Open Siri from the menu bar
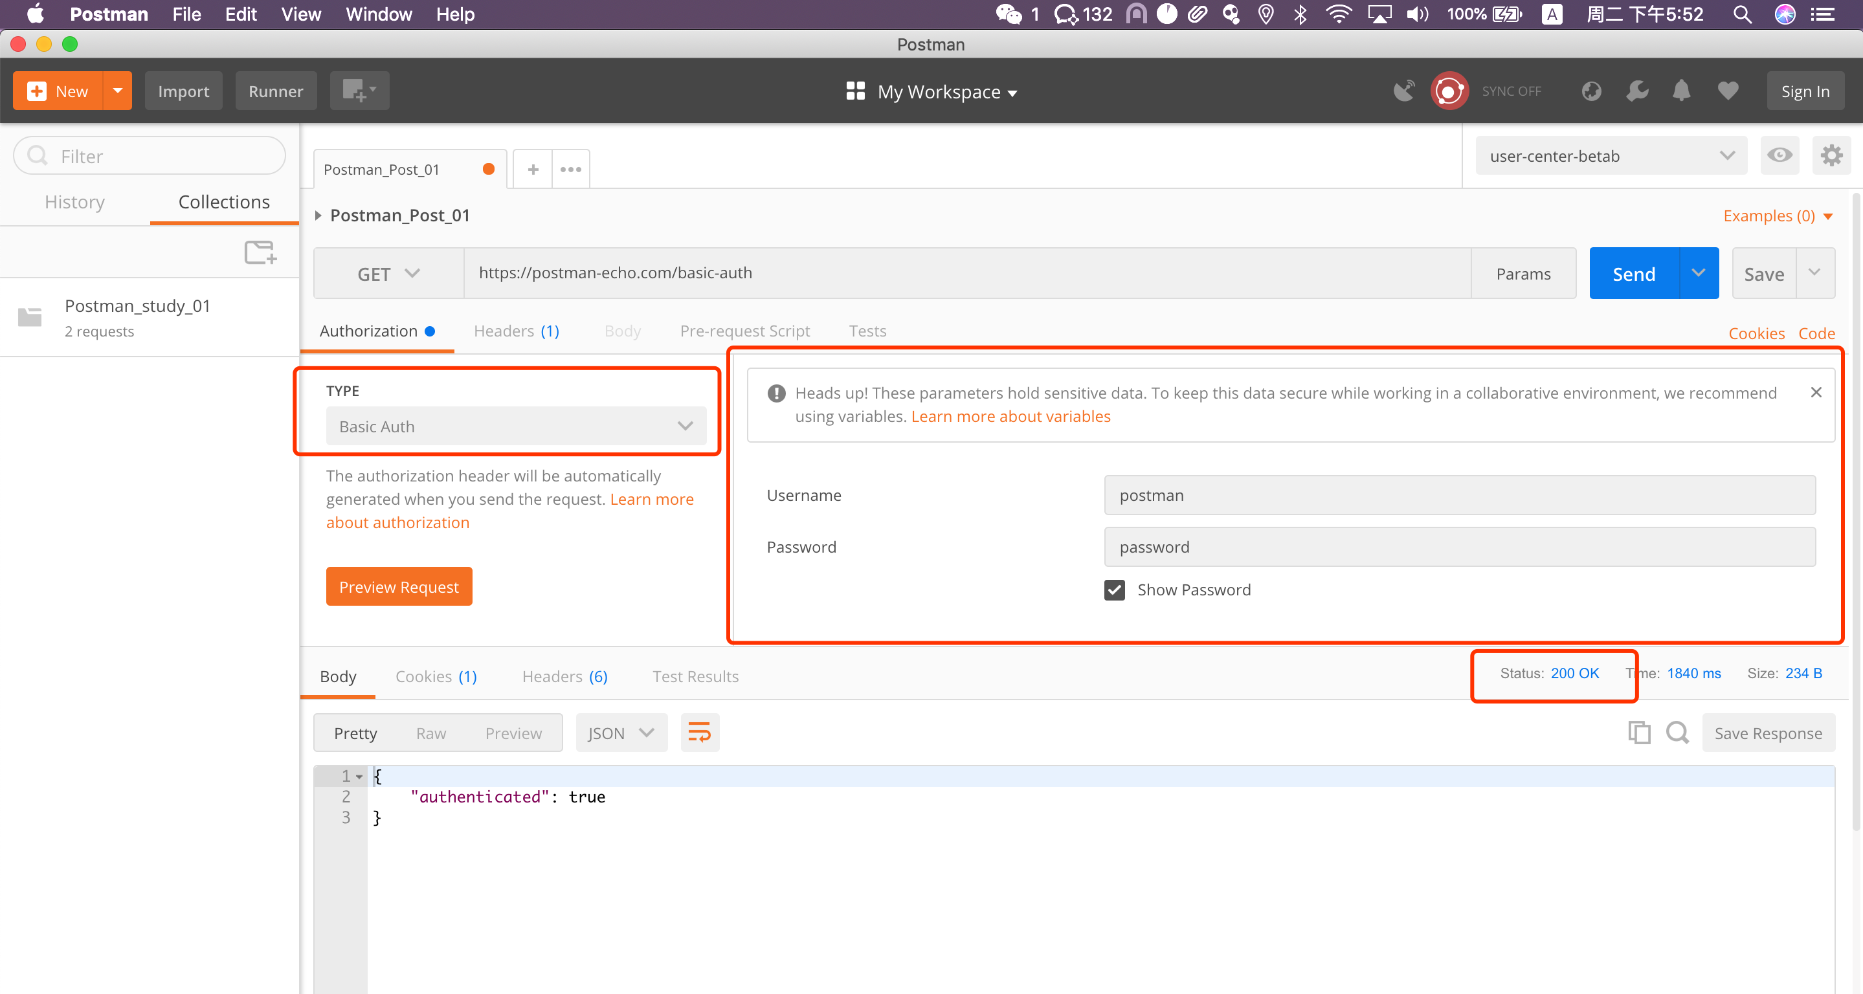The width and height of the screenshot is (1863, 994). coord(1785,14)
